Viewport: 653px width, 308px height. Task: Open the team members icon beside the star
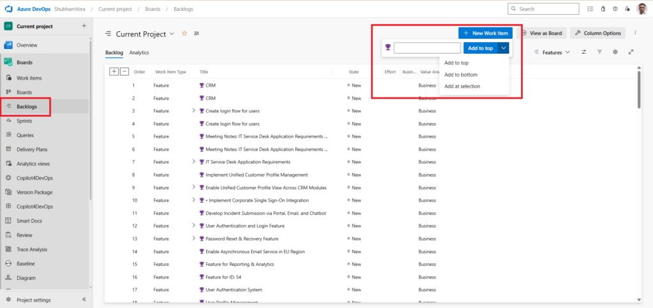tap(196, 33)
